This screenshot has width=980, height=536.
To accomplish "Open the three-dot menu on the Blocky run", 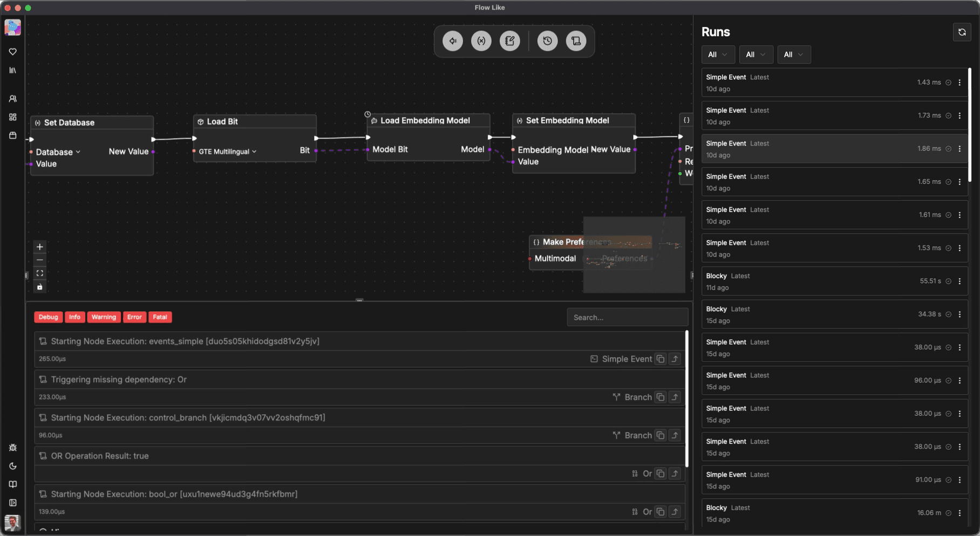I will [960, 281].
